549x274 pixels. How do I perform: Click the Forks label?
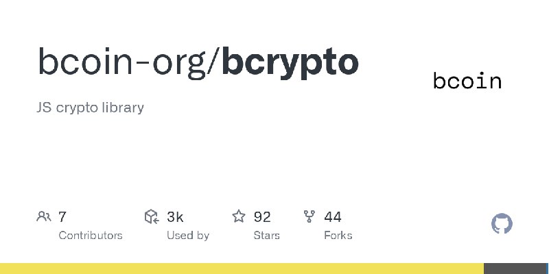click(338, 236)
